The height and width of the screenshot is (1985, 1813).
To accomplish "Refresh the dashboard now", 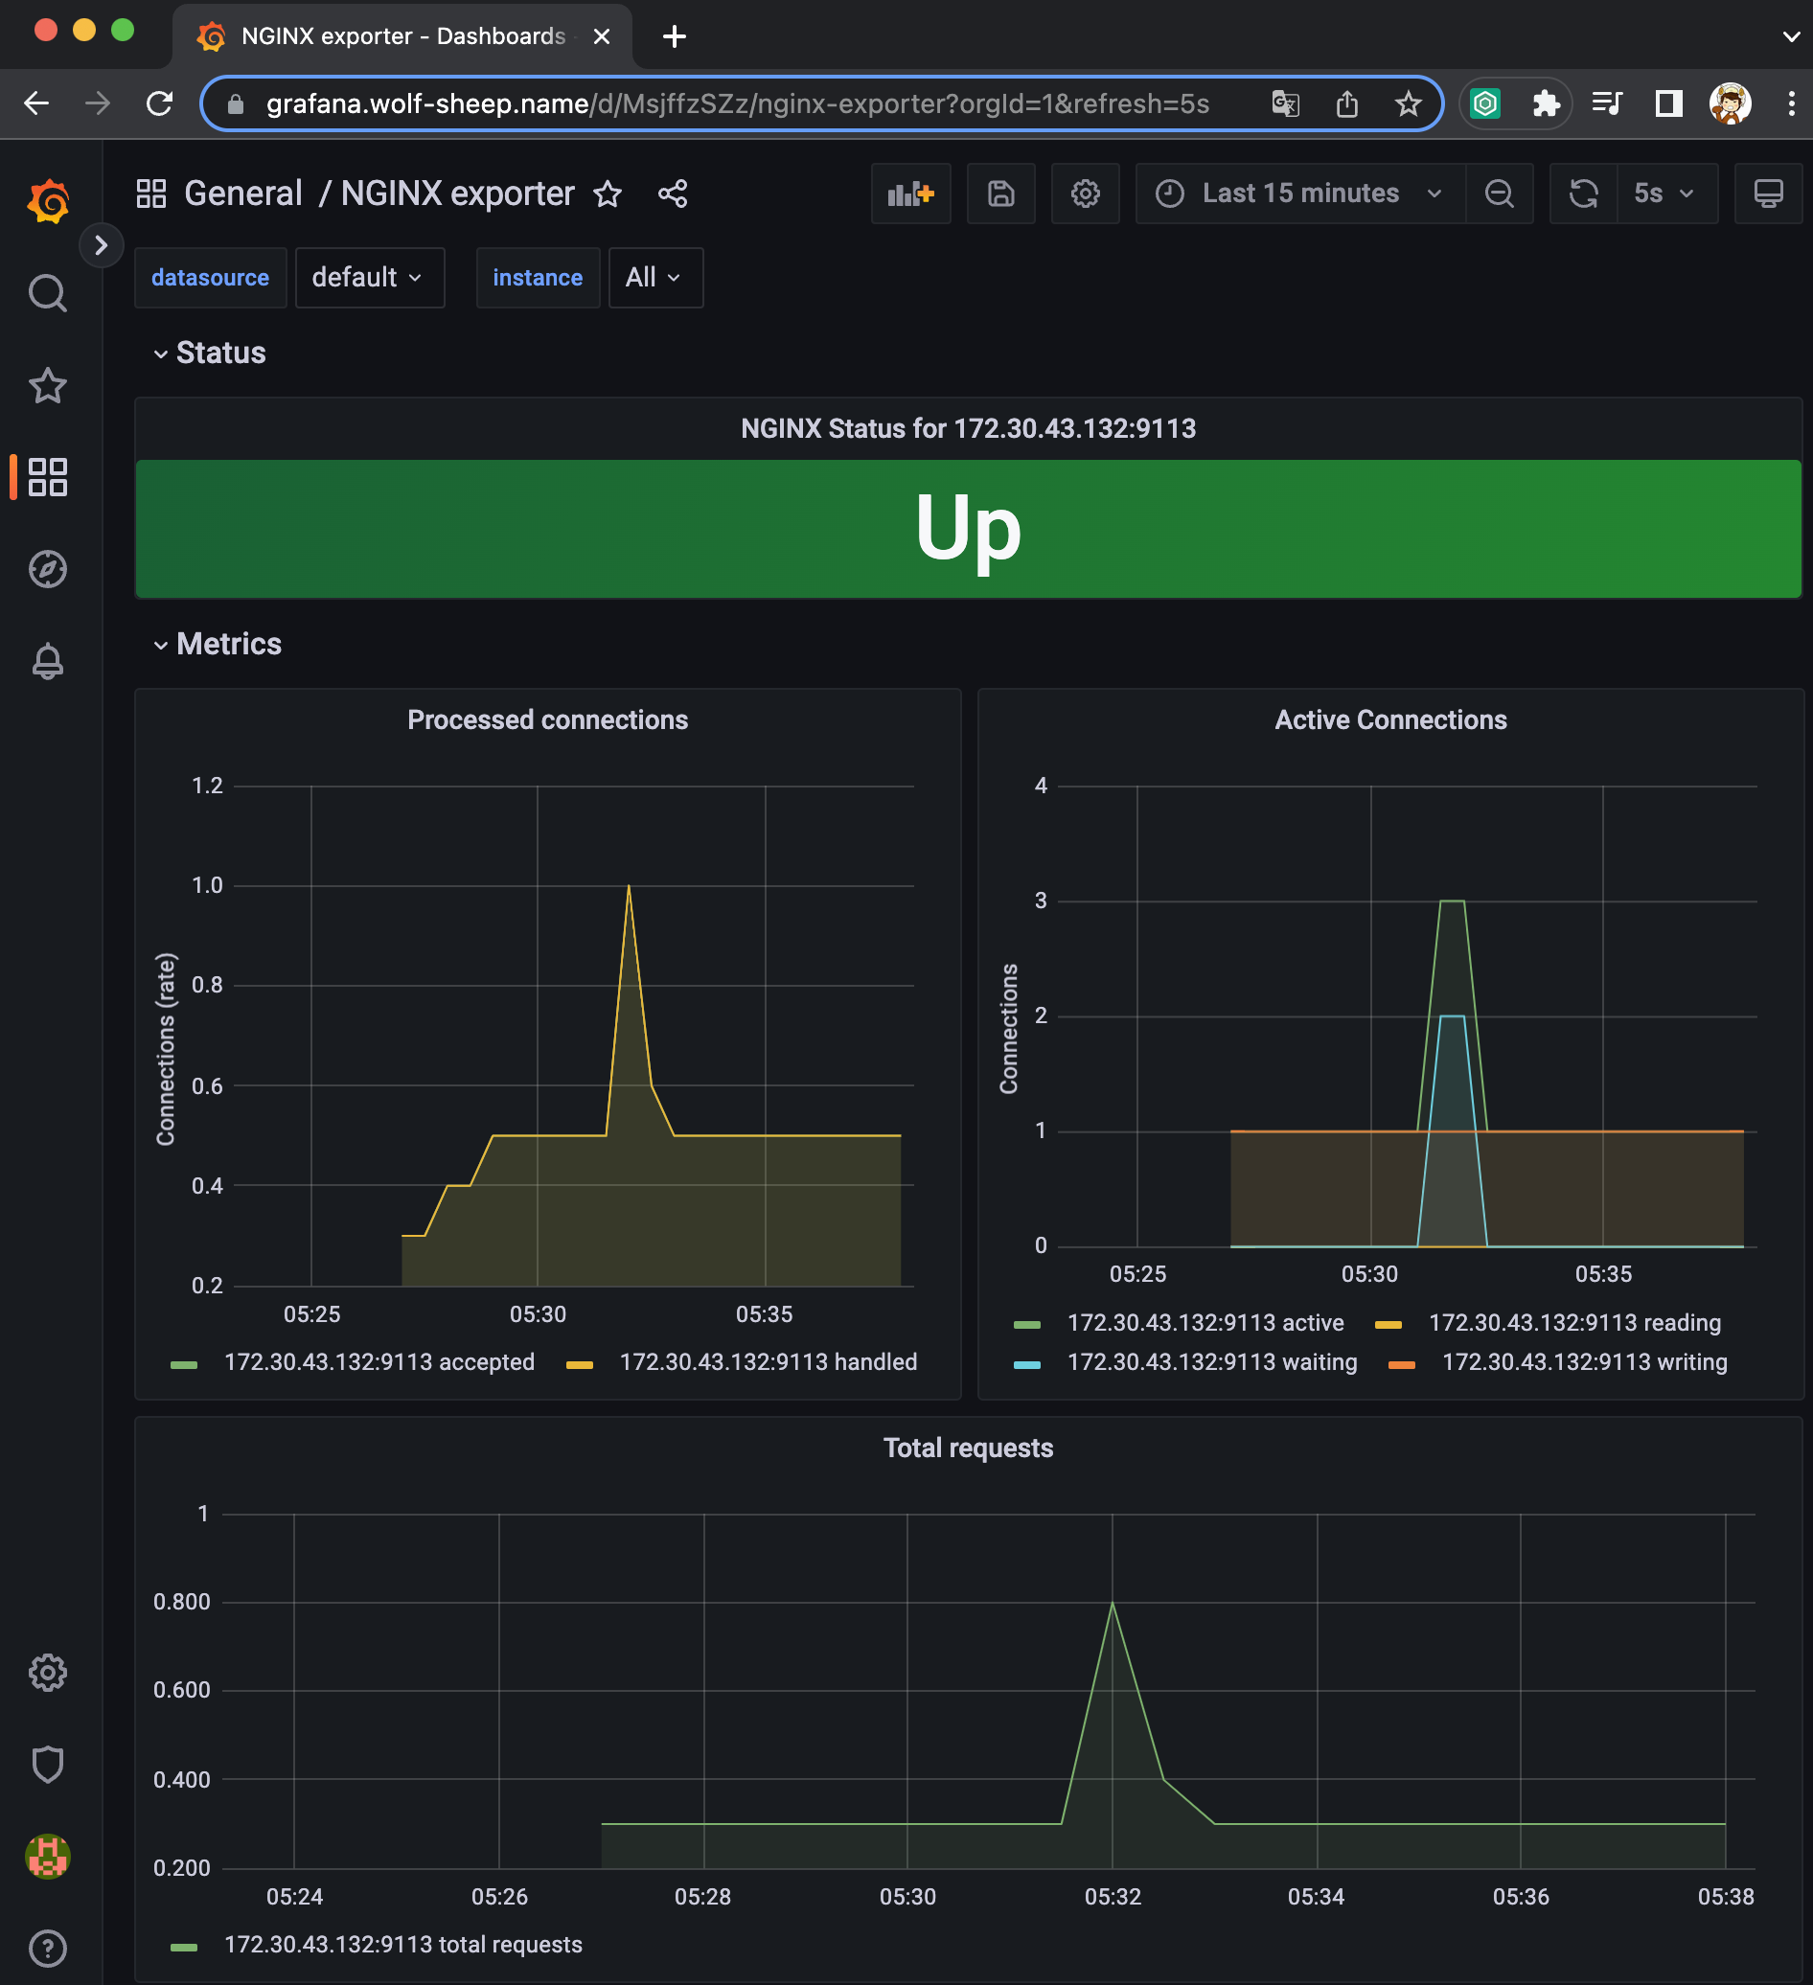I will coord(1584,193).
